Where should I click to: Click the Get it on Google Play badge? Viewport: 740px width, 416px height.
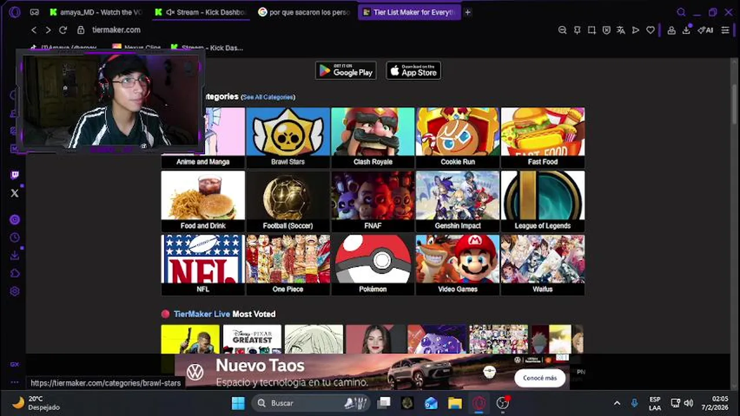pyautogui.click(x=346, y=70)
